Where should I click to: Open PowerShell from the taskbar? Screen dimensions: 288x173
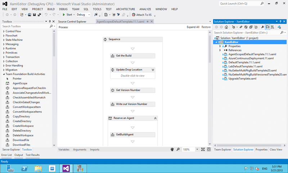[x=24, y=168]
